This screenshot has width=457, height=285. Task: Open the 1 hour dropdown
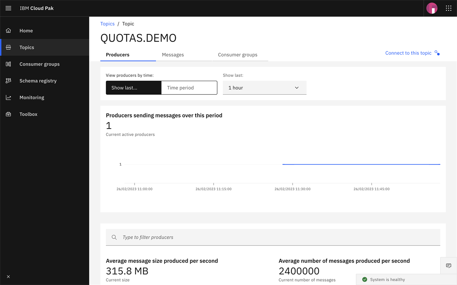tap(265, 88)
